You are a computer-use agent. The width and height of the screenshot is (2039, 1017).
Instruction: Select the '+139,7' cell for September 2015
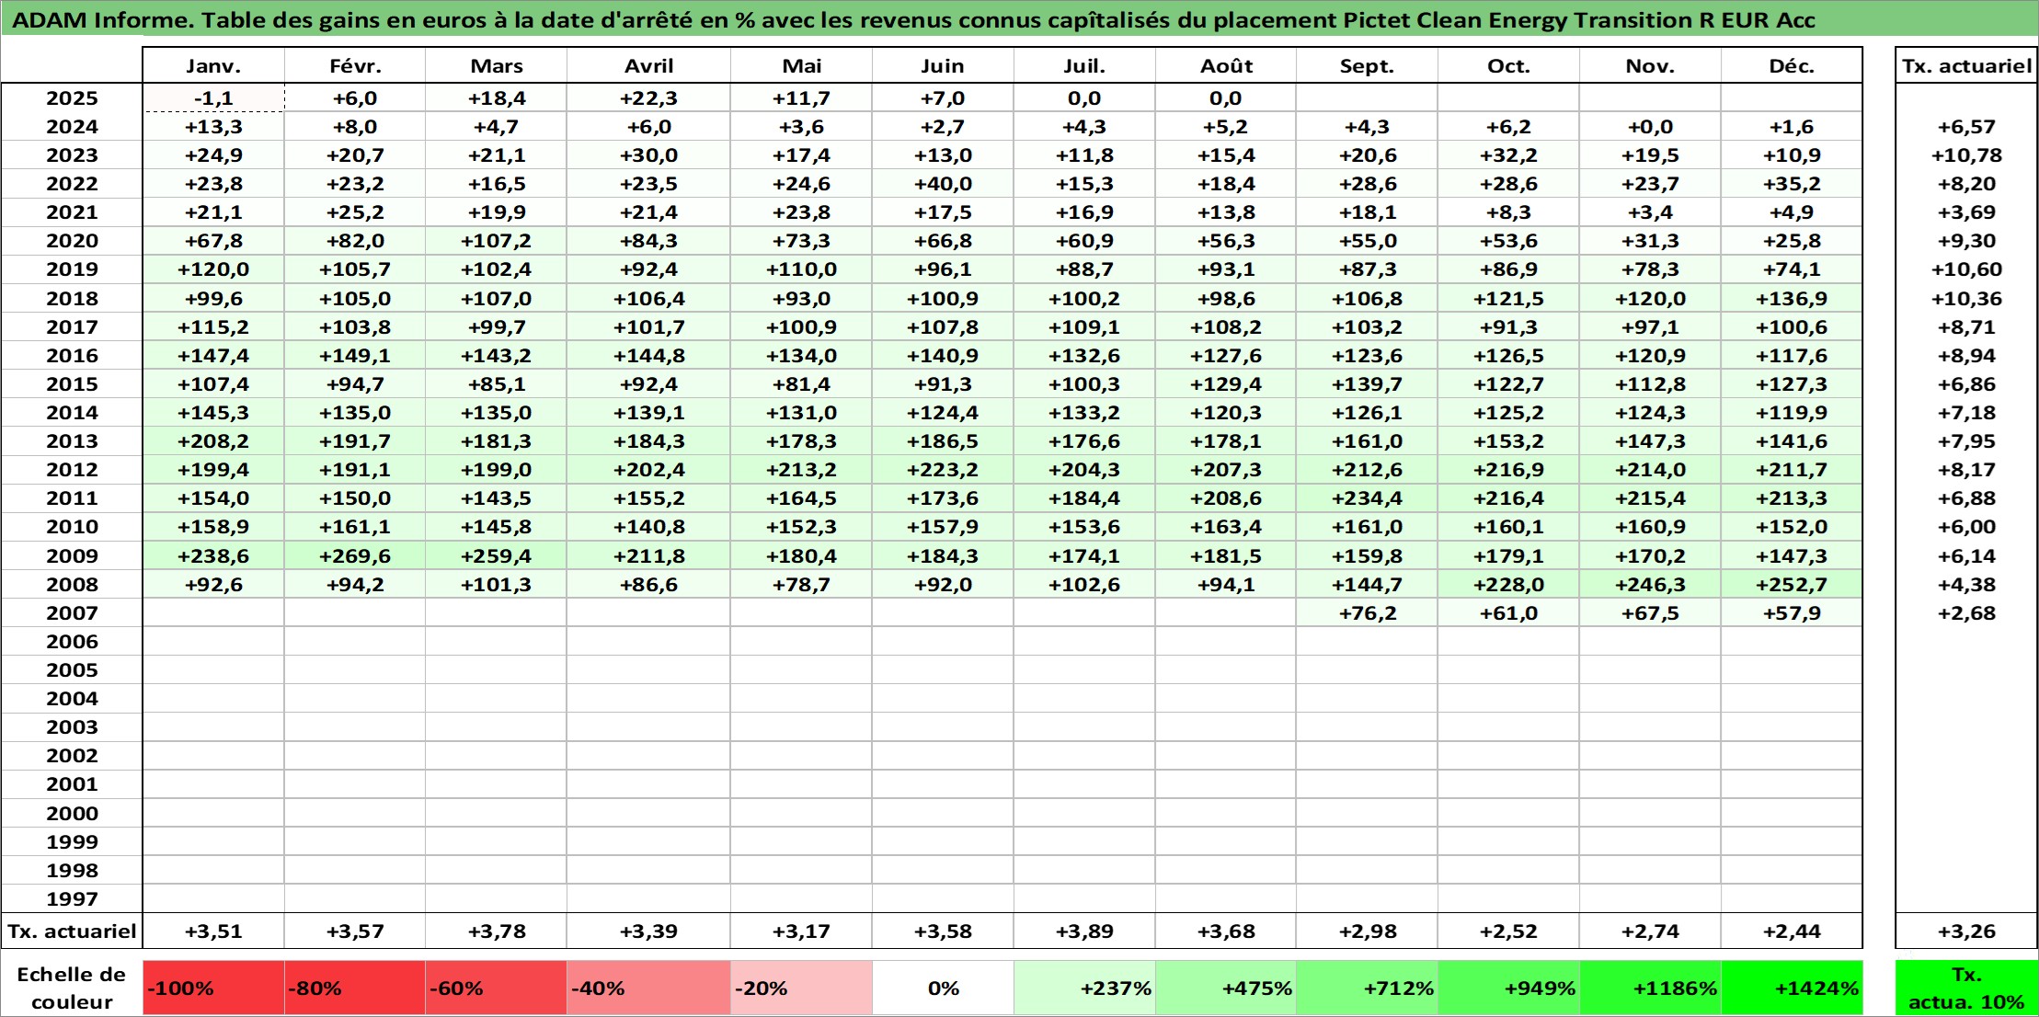coord(1367,383)
